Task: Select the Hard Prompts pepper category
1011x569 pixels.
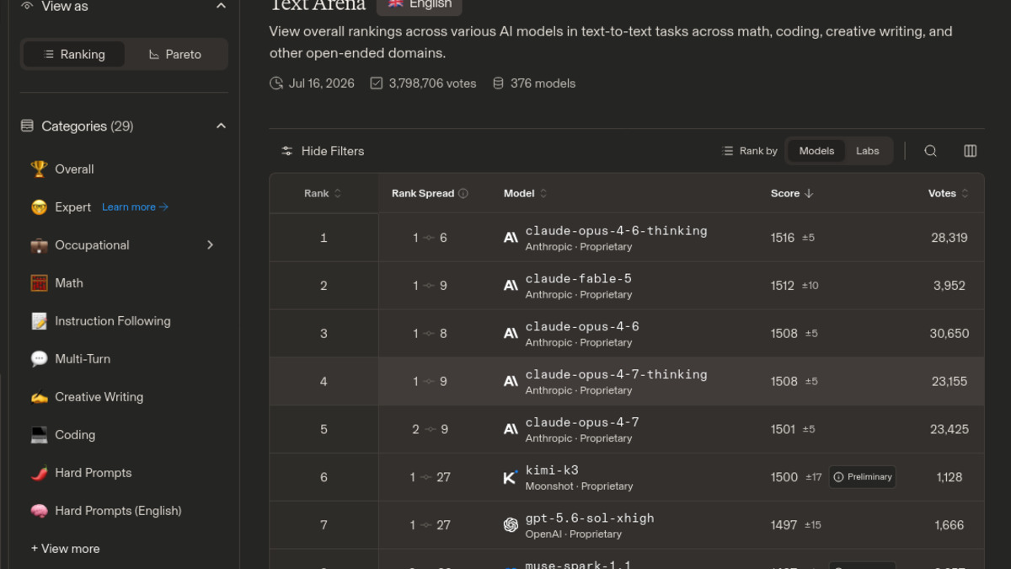Action: tap(39, 472)
